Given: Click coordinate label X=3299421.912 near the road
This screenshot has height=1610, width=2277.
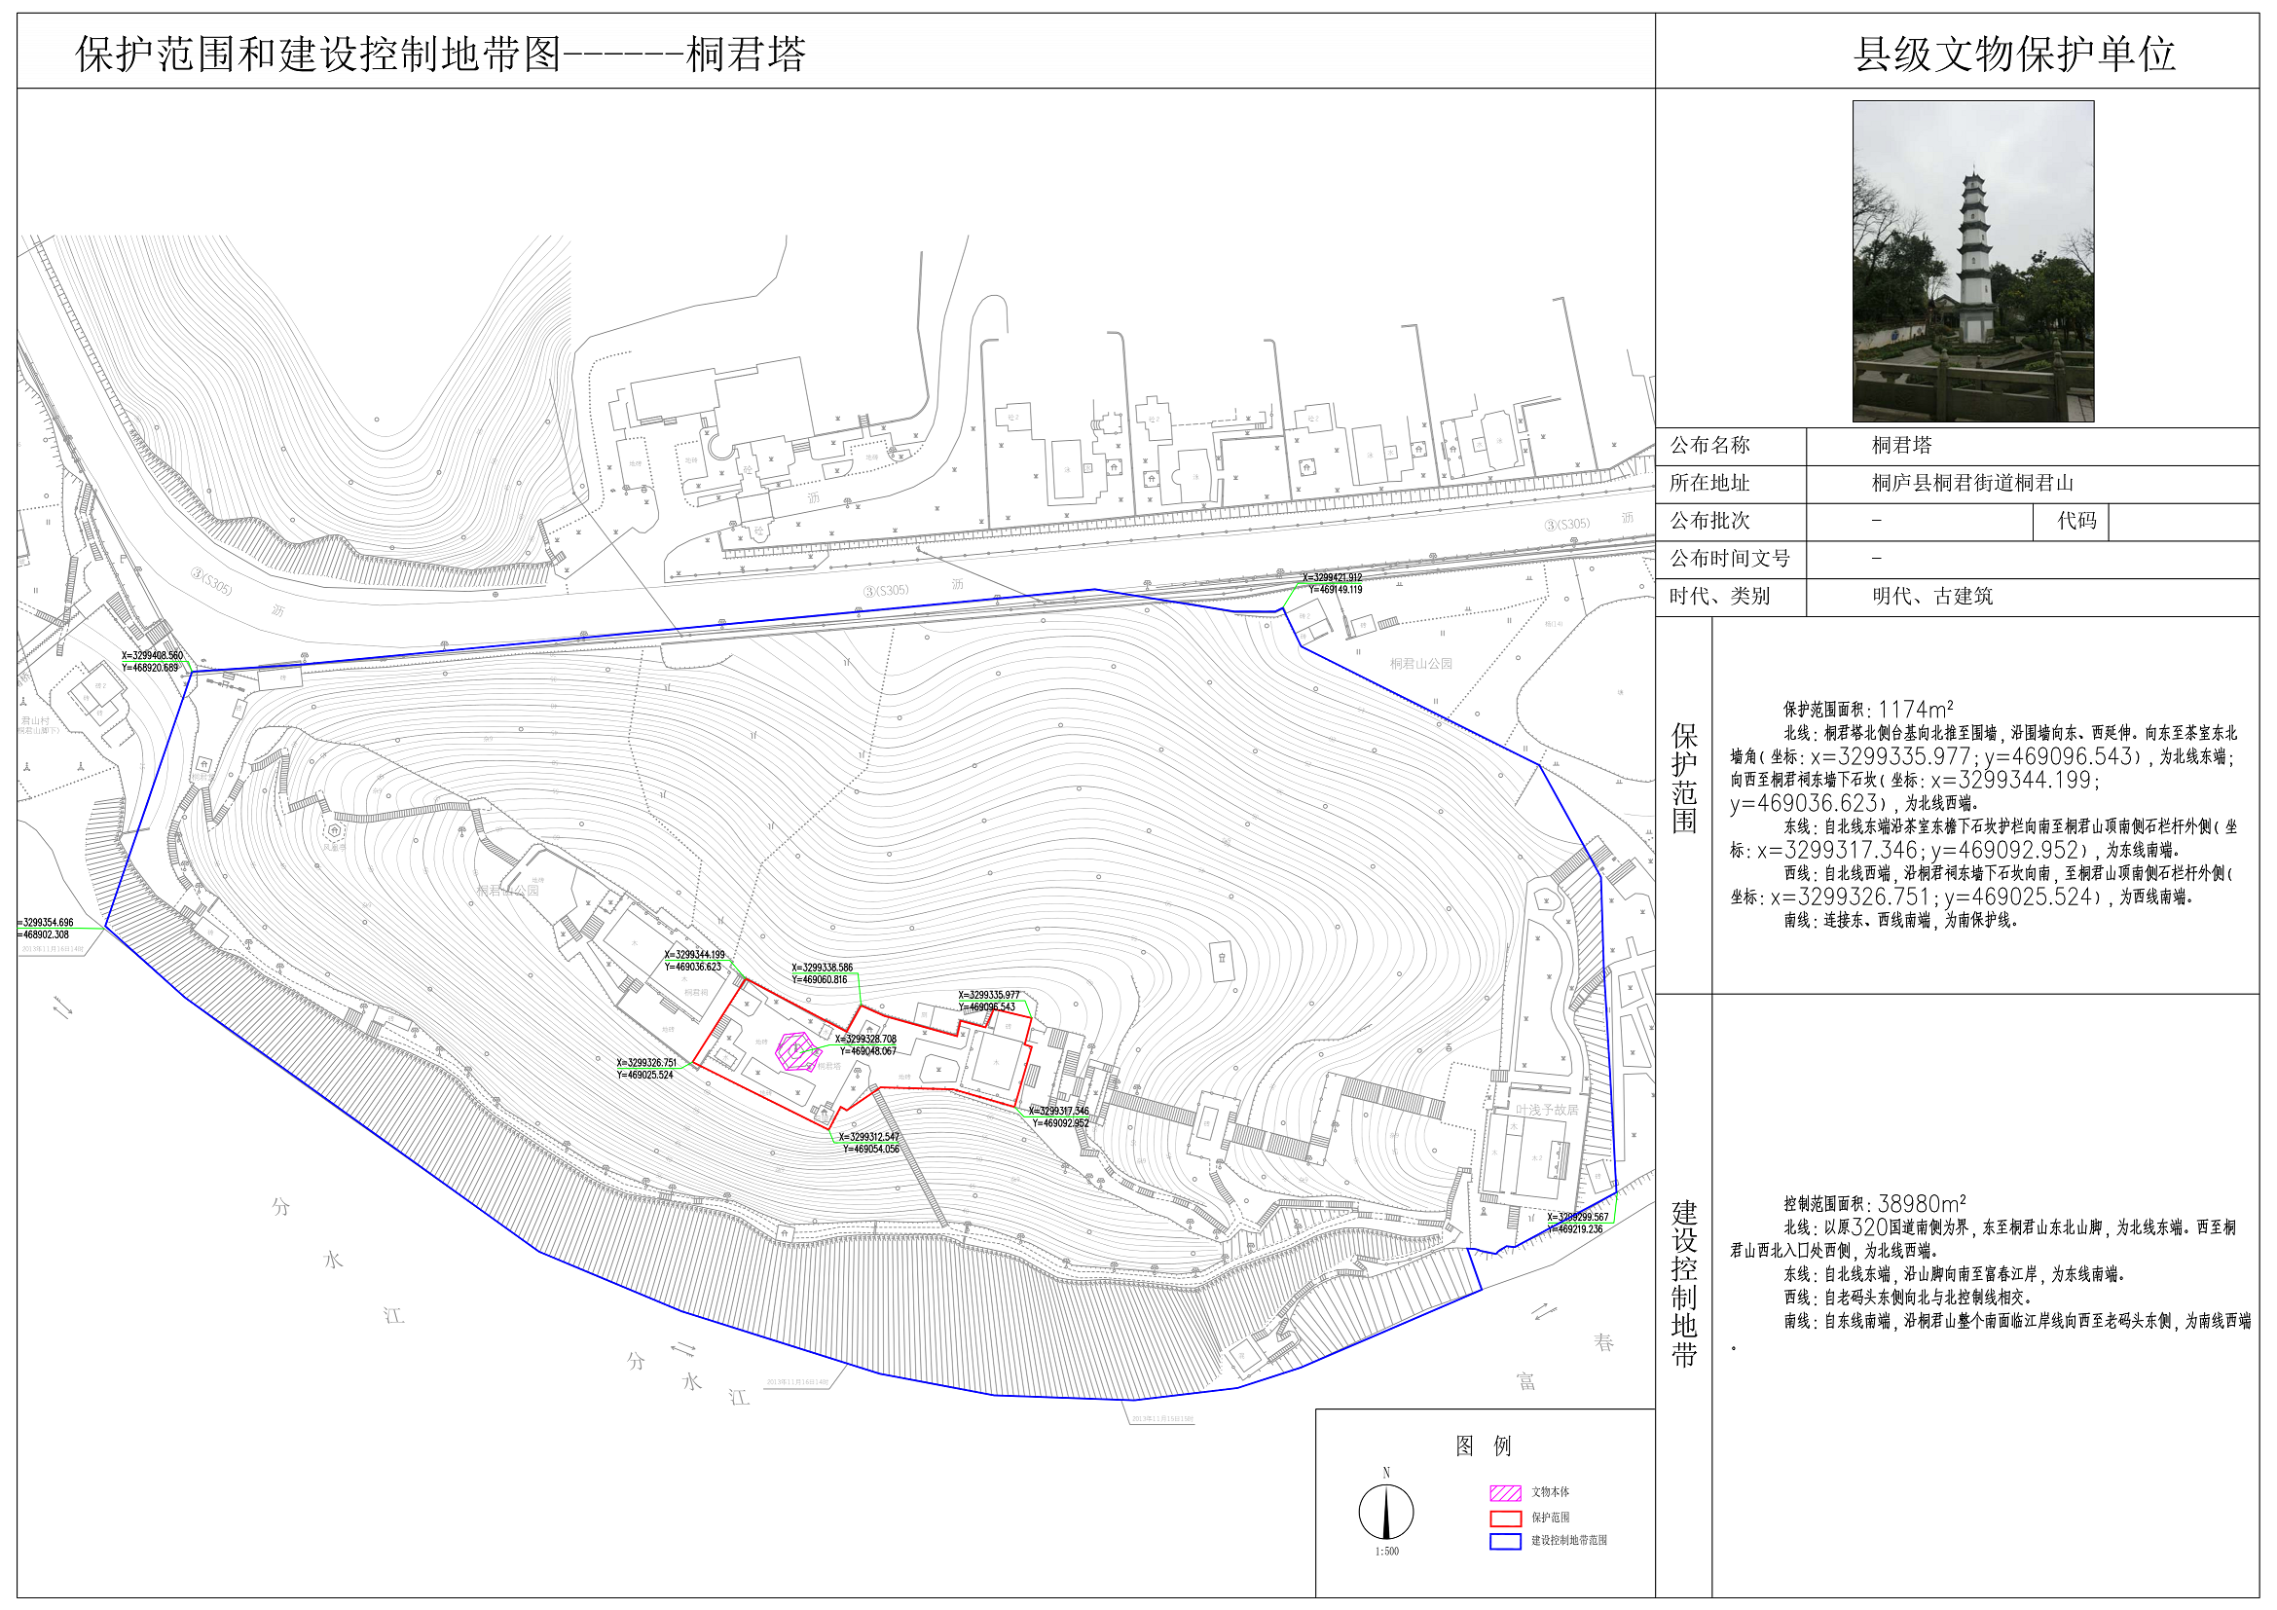Looking at the screenshot, I should coord(1332,577).
